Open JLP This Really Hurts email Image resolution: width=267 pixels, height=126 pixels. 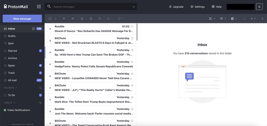90,88
